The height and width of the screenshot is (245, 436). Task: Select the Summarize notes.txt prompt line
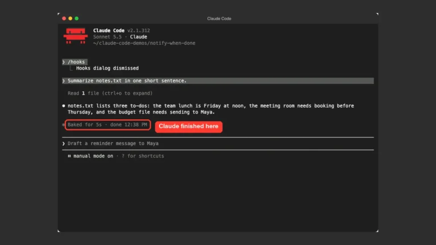click(218, 81)
